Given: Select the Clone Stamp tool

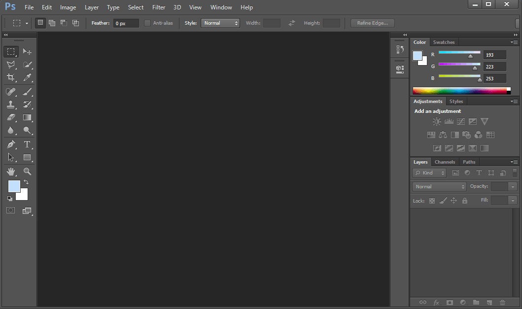Looking at the screenshot, I should click(x=11, y=104).
